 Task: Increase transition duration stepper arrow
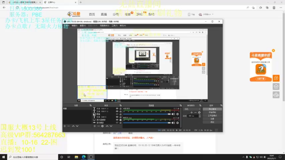[x=199, y=115]
